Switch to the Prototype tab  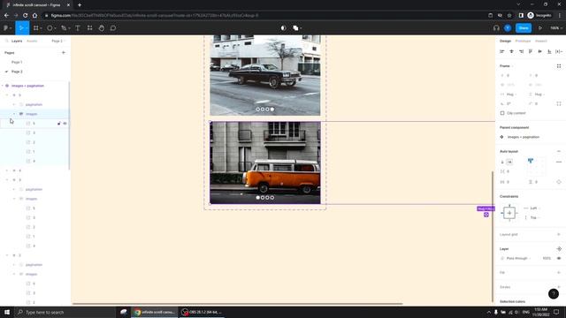[x=523, y=42]
